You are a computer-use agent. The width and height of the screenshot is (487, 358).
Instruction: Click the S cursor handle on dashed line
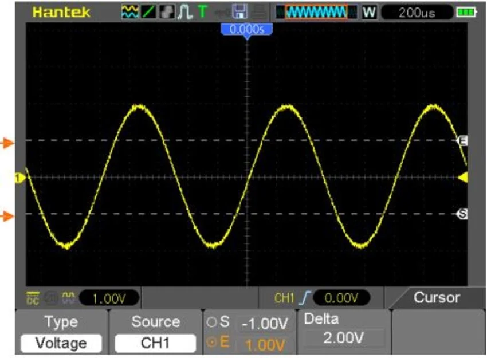coord(462,214)
